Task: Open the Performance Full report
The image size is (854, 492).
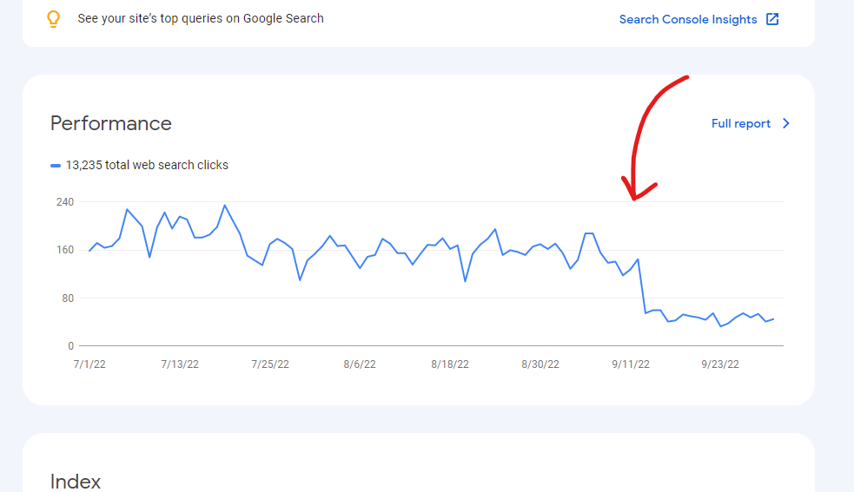Action: pyautogui.click(x=741, y=123)
